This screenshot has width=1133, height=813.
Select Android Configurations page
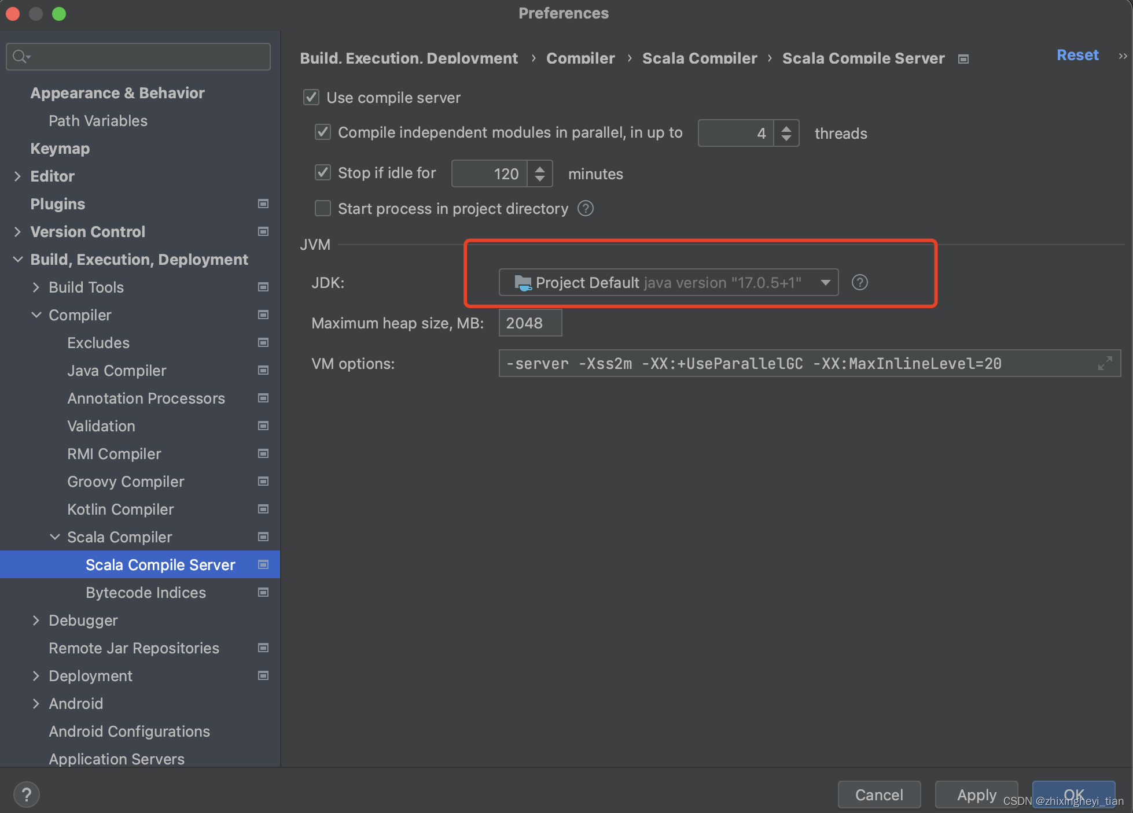click(129, 731)
